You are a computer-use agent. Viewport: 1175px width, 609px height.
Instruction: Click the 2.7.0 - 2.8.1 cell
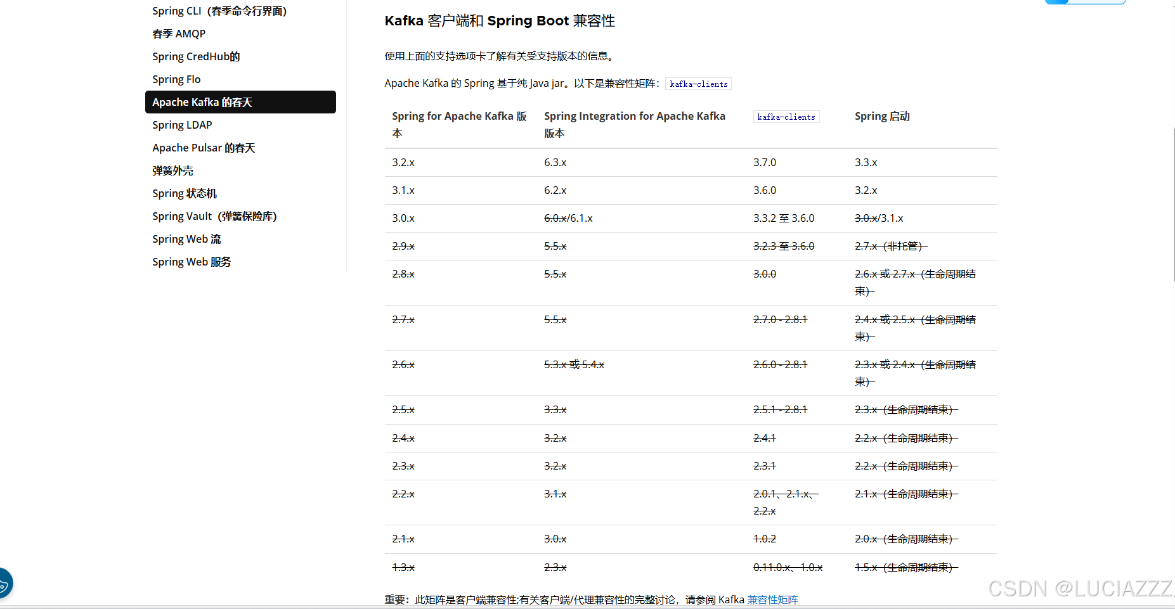tap(780, 319)
